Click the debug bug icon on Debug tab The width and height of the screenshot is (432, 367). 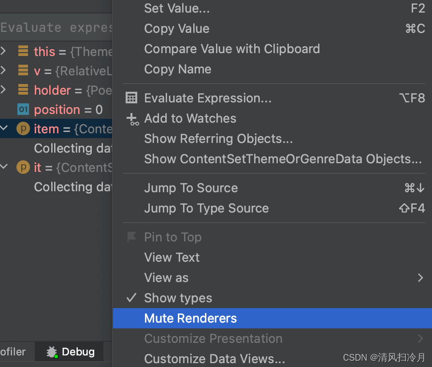(51, 352)
